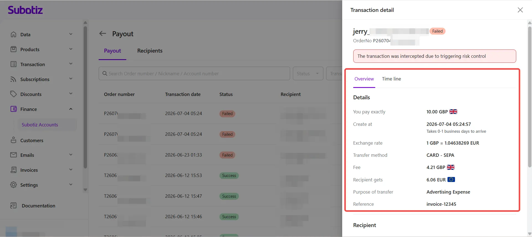Click the CARD - SEPA transfer method
The image size is (532, 237).
pyautogui.click(x=440, y=155)
